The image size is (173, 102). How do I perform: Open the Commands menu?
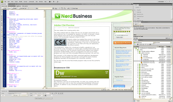[x=31, y=2]
